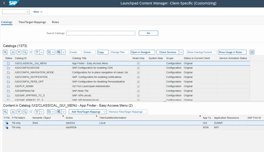Screen dimensions: 264x152
Task: Click the Go button
Action: coord(148,33)
